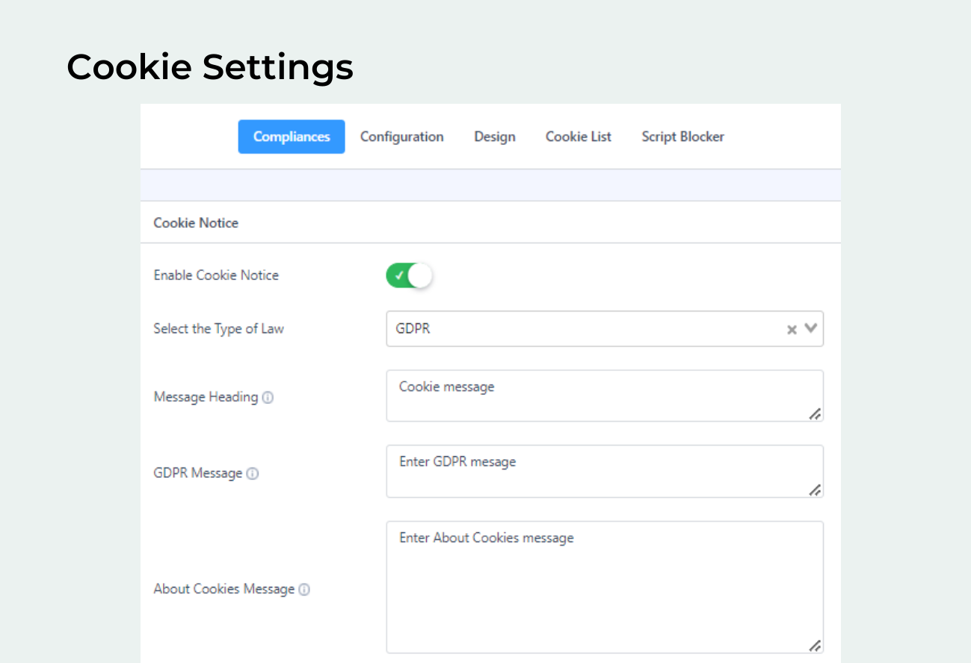This screenshot has width=971, height=663.
Task: Click the Message Heading resize handle
Action: [815, 414]
